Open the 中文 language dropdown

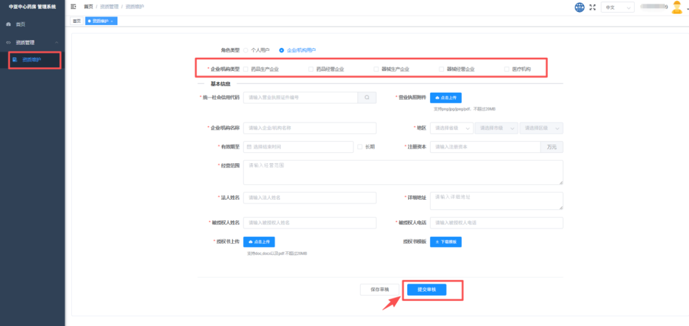pyautogui.click(x=618, y=7)
